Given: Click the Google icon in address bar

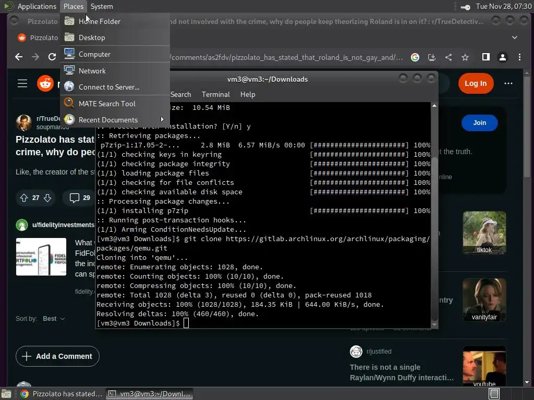Looking at the screenshot, I should 415,57.
